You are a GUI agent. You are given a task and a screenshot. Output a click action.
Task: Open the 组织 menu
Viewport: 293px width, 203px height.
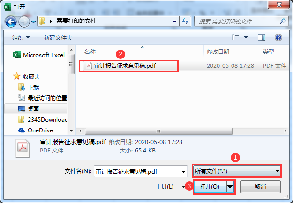tap(21, 38)
